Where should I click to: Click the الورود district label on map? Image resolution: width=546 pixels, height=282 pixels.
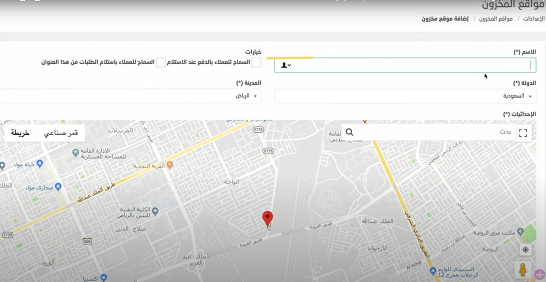[47, 263]
